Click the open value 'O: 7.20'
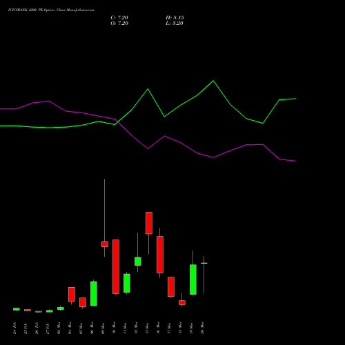 point(119,23)
